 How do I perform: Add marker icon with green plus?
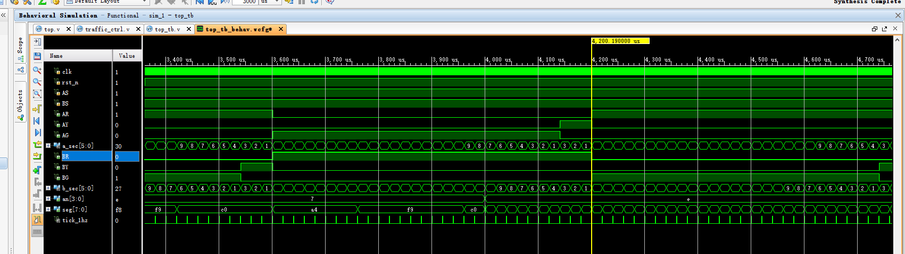pyautogui.click(x=37, y=170)
